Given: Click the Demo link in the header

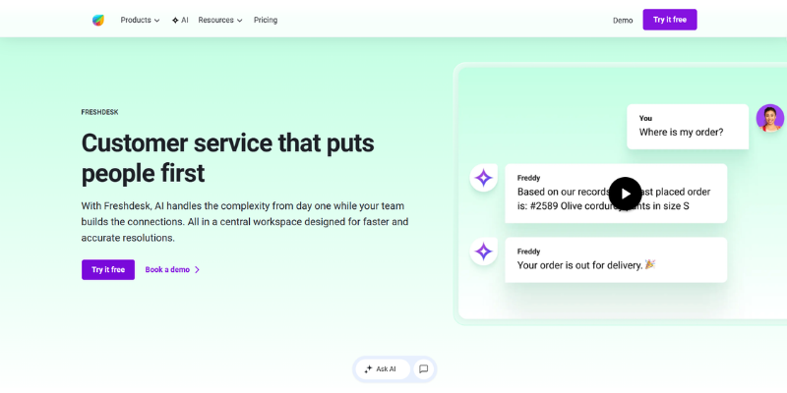Looking at the screenshot, I should coord(623,21).
